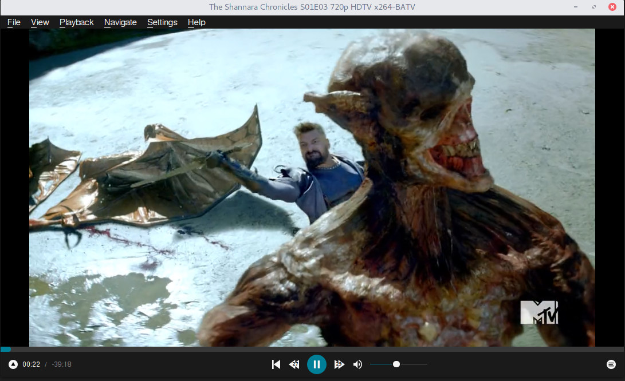Open the Help menu

(x=196, y=22)
